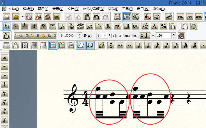Select the Staff tool with treble clef
This screenshot has width=206, height=128.
pos(16,26)
